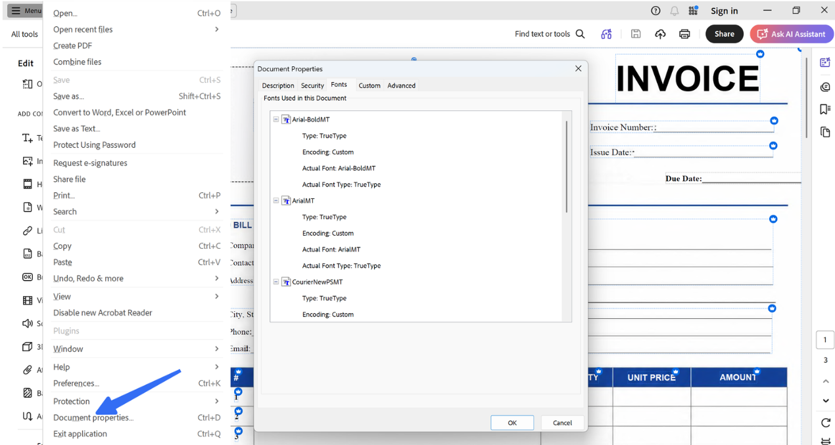Image resolution: width=835 pixels, height=445 pixels.
Task: Click 'Actual Font: ArialMT' row
Action: pos(331,249)
